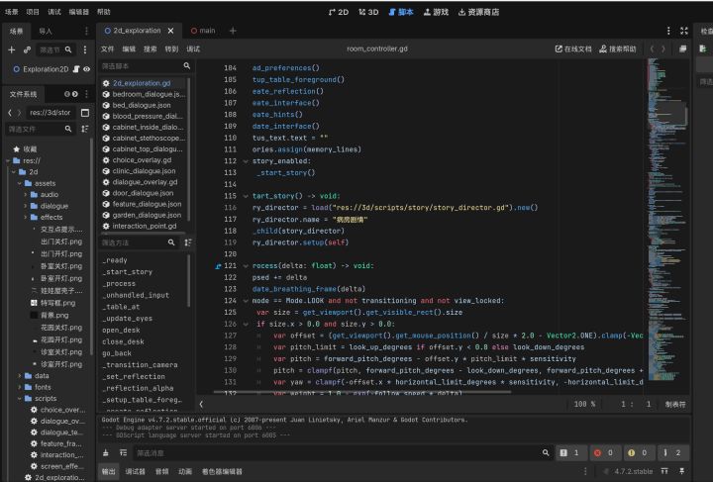Toggle warning messages filter in output

(638, 452)
